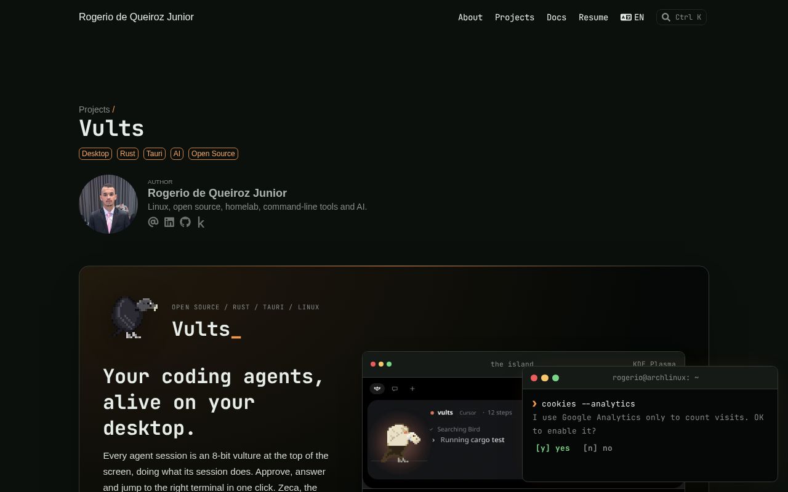788x492 pixels.
Task: Click '12 steps' label in island window
Action: pos(499,413)
